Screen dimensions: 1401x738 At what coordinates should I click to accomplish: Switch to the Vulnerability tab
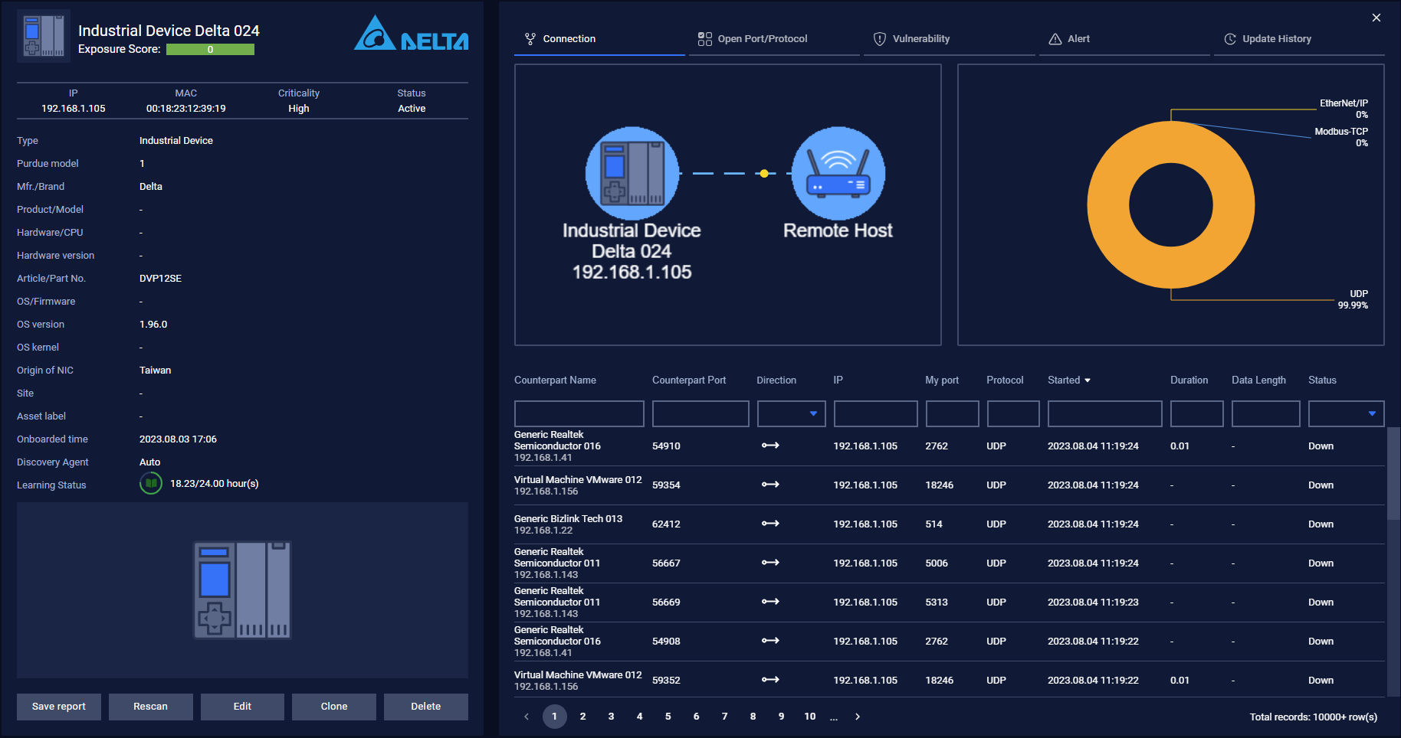coord(949,39)
